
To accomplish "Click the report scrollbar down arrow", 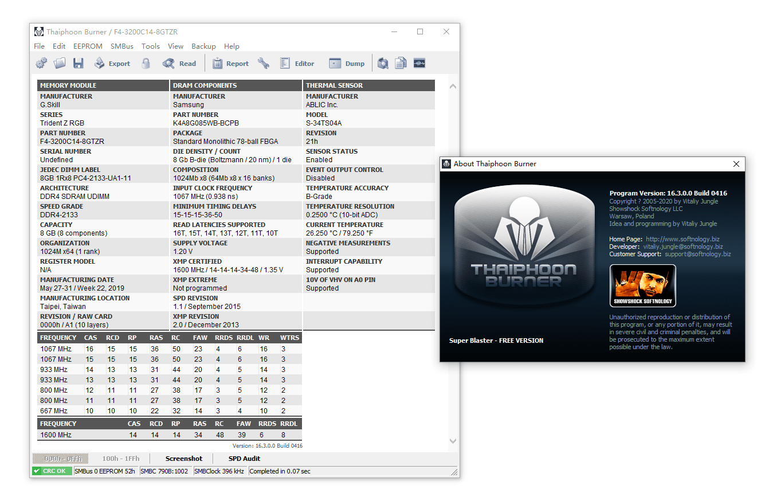I will (453, 441).
